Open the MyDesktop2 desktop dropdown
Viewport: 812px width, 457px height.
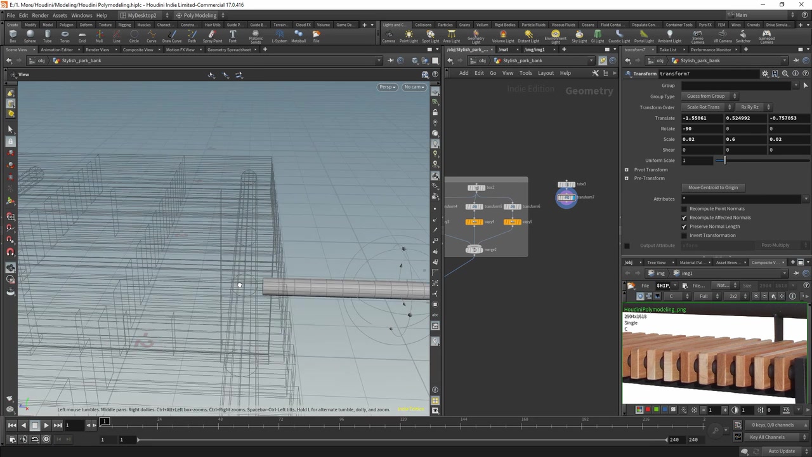coord(145,15)
